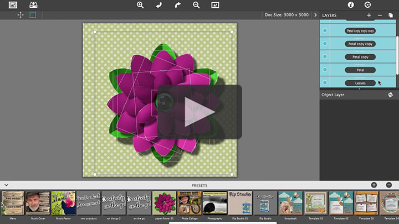This screenshot has width=399, height=224.
Task: Redo with the curved forward arrow
Action: [178, 5]
